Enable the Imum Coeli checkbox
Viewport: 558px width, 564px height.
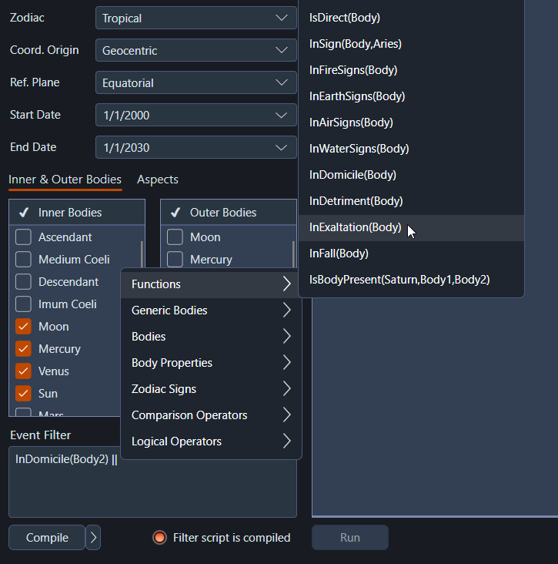click(x=23, y=304)
